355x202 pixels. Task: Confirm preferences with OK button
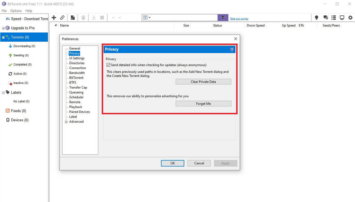click(x=173, y=163)
